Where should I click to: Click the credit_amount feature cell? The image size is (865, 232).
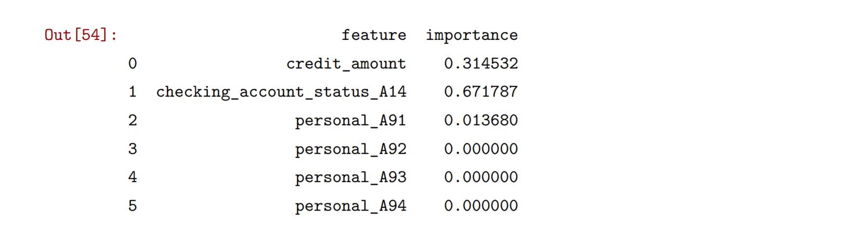346,64
